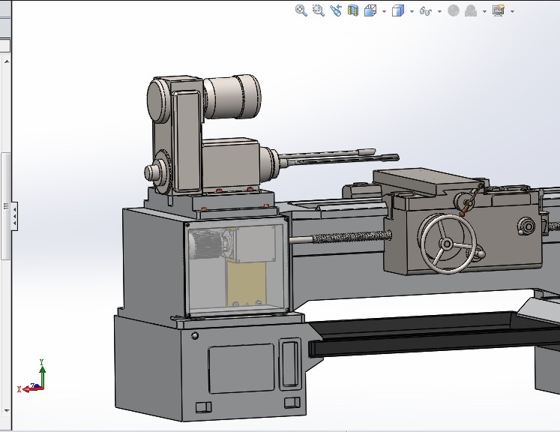560x432 pixels.
Task: Click the Display Style shaded box icon
Action: (398, 10)
